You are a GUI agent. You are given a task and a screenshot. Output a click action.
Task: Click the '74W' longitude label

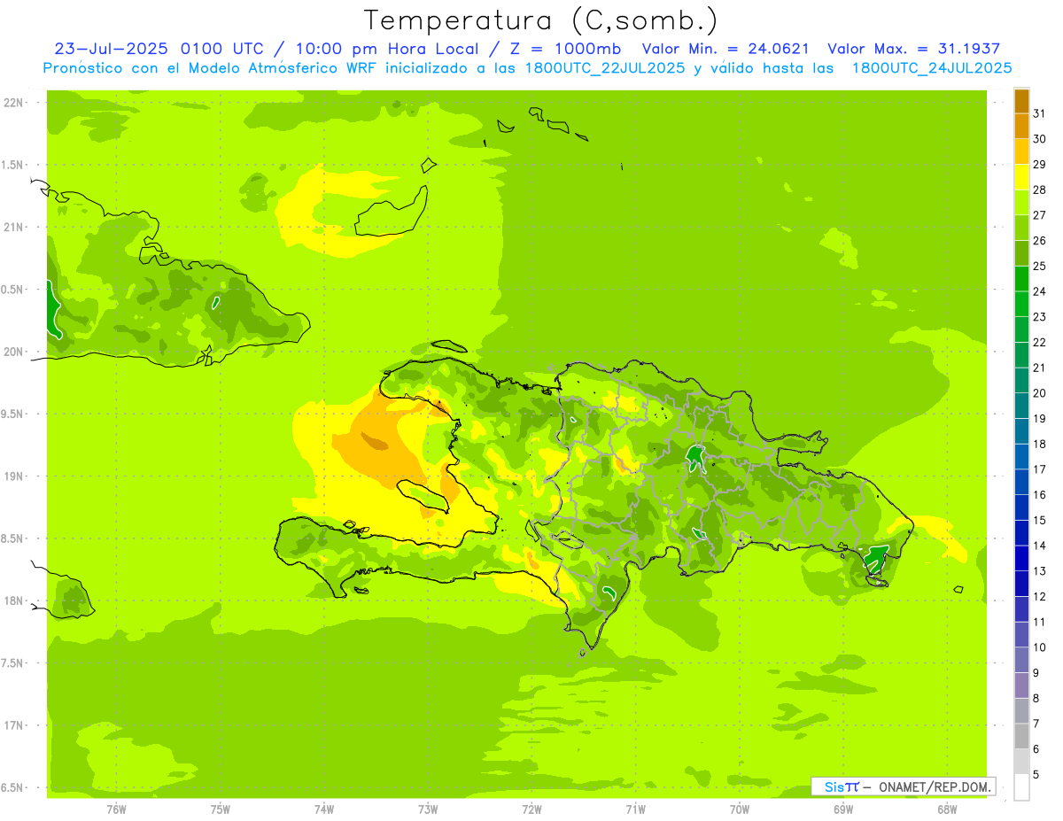[x=324, y=809]
